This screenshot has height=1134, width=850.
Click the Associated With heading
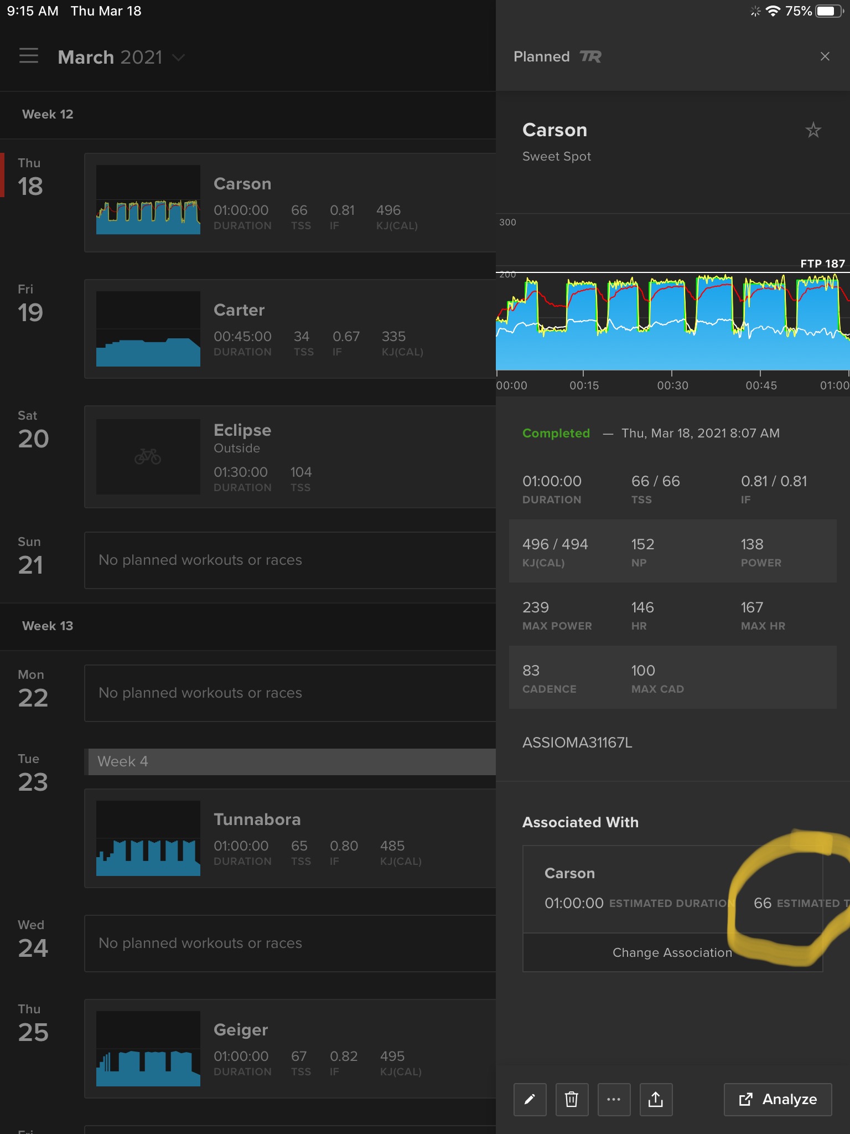pos(581,822)
